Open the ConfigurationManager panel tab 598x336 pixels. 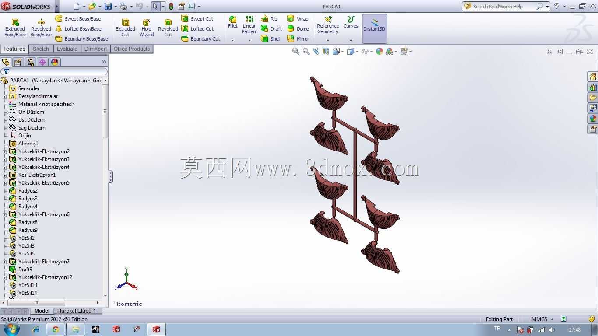tap(30, 62)
